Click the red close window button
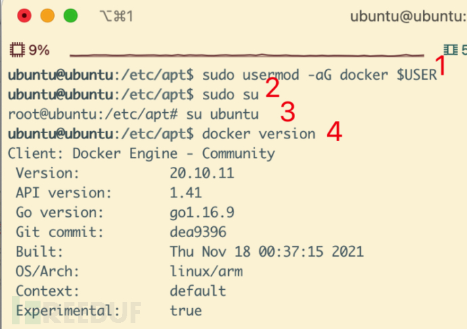The width and height of the screenshot is (467, 329). point(24,16)
